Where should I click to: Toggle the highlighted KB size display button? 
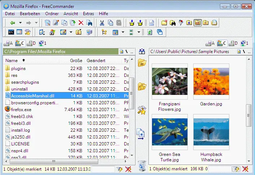point(197,23)
